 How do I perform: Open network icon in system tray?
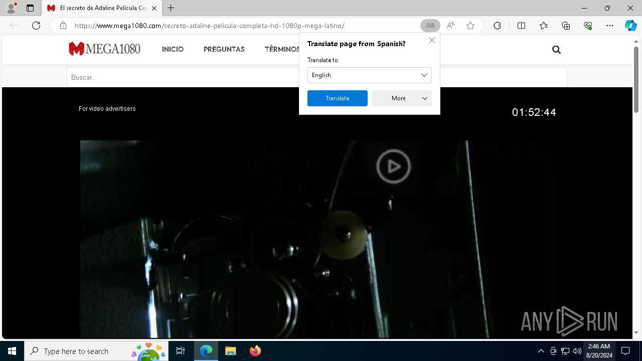(565, 351)
